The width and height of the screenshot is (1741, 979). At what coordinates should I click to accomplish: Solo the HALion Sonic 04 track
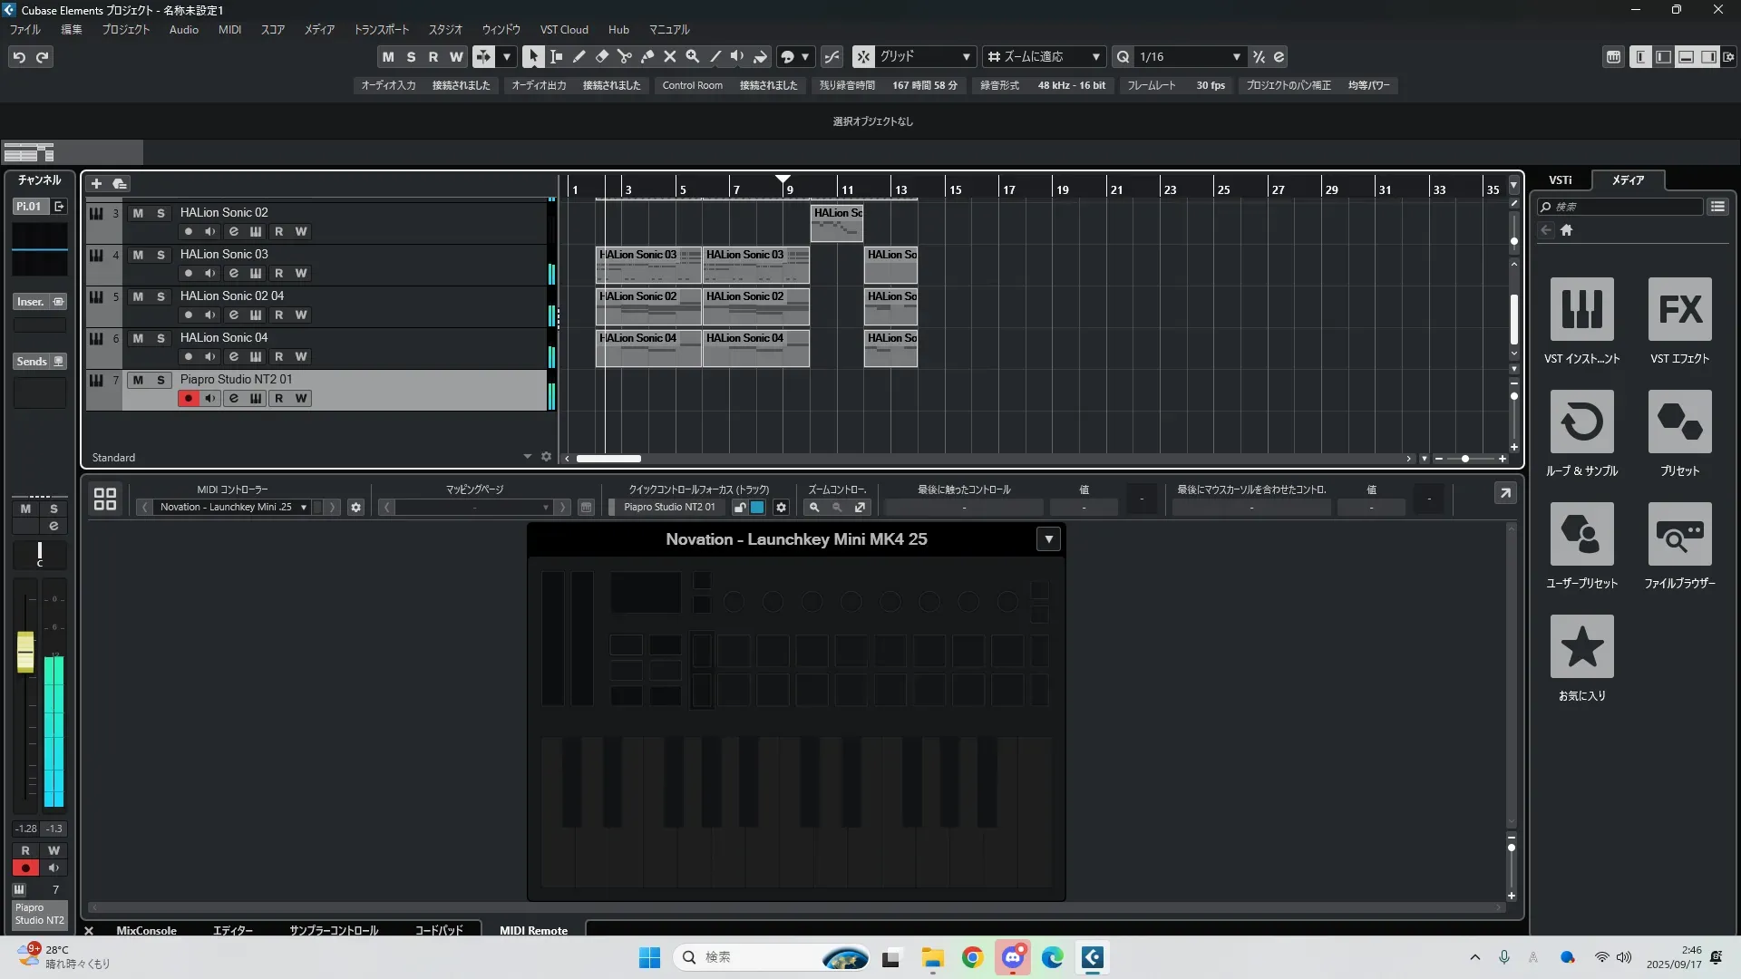coord(160,338)
